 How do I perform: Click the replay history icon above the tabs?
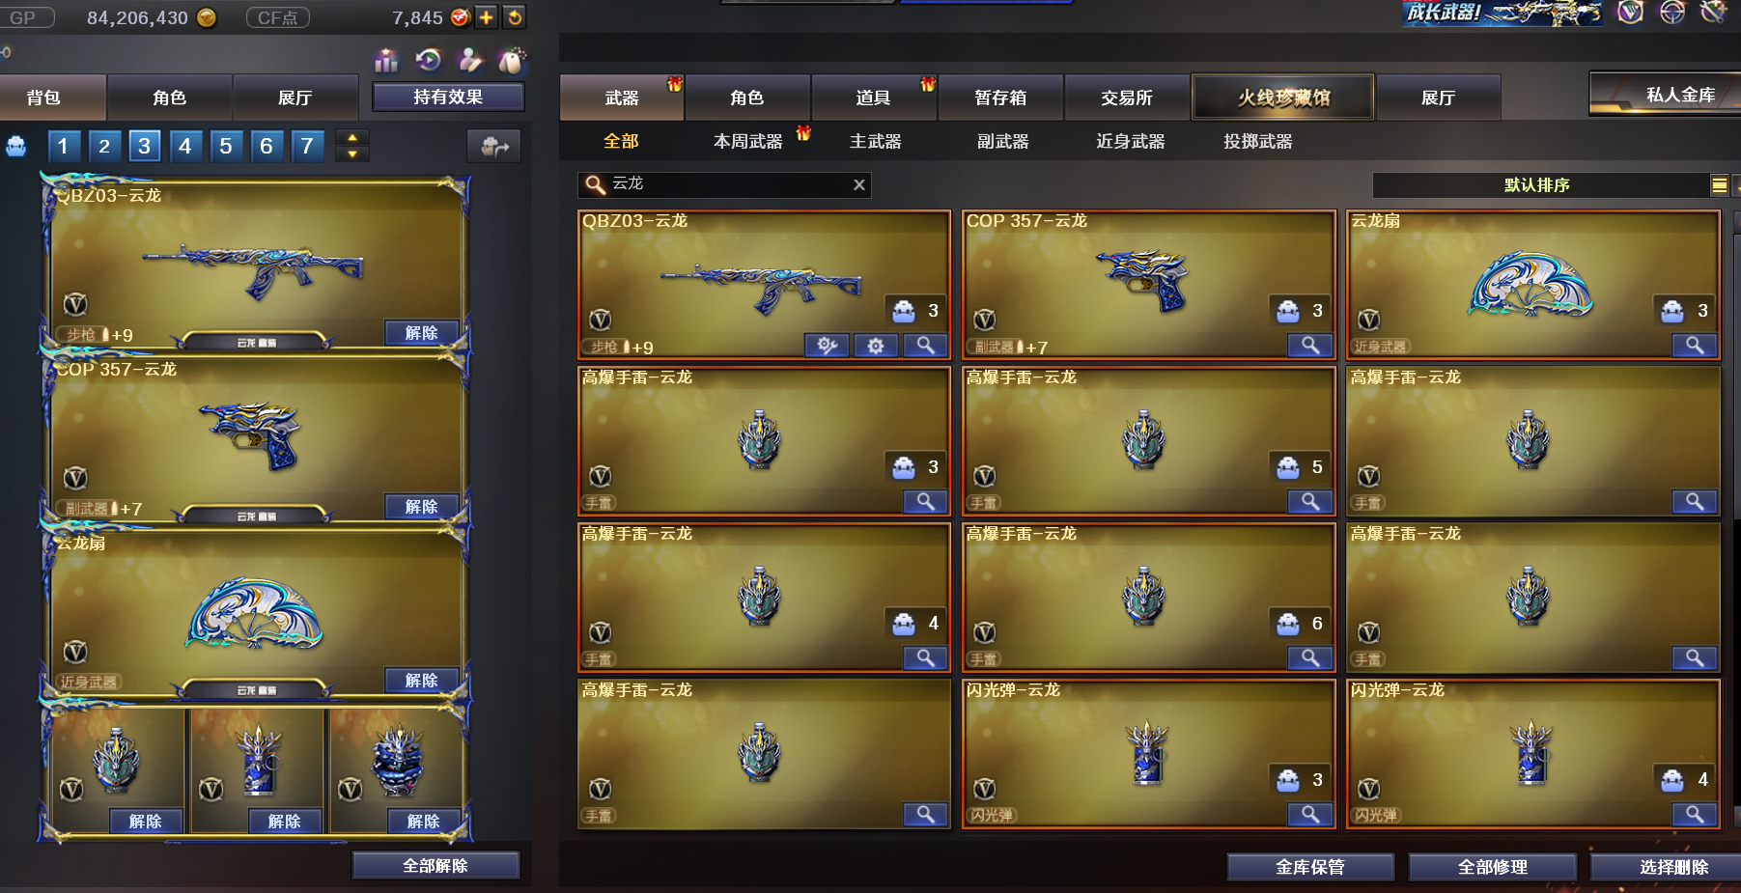[x=428, y=61]
